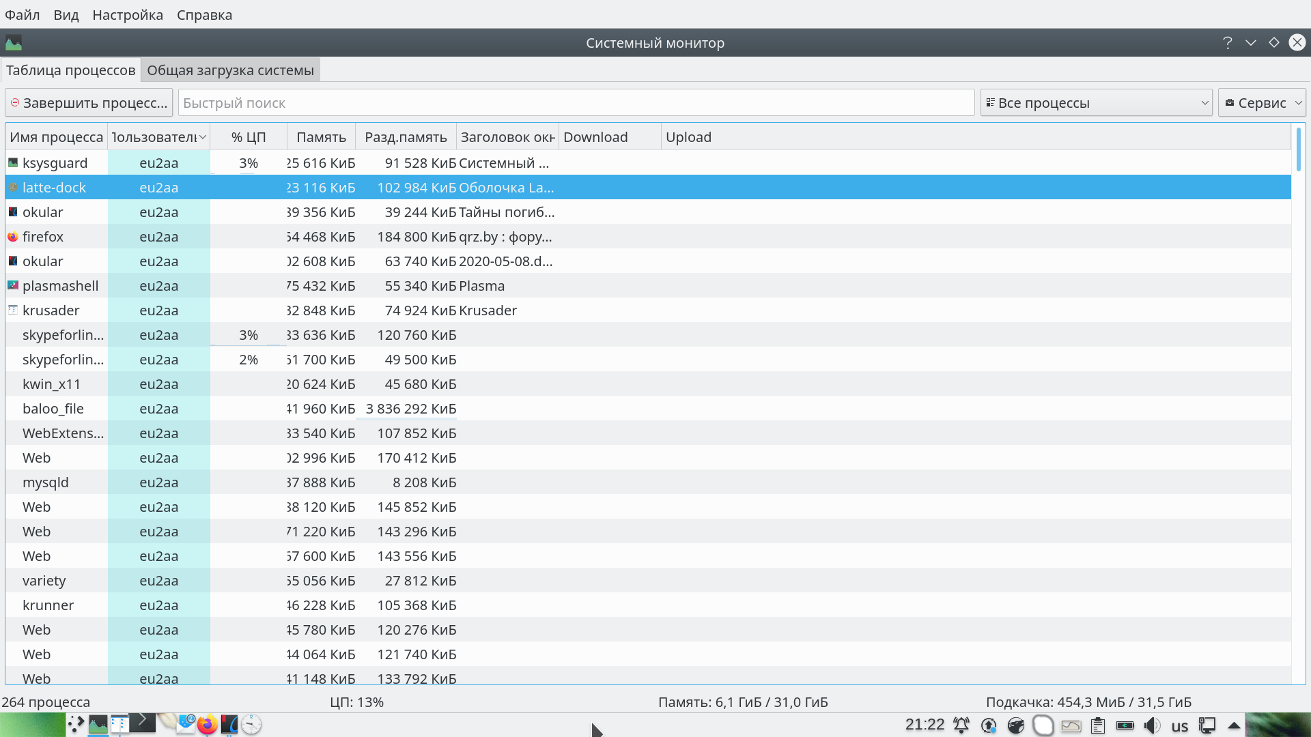This screenshot has width=1311, height=737.
Task: Open Firefox from the dock
Action: 207,724
